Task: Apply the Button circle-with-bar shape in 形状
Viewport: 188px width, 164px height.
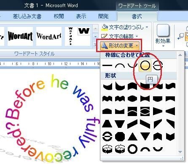Action: [107, 136]
